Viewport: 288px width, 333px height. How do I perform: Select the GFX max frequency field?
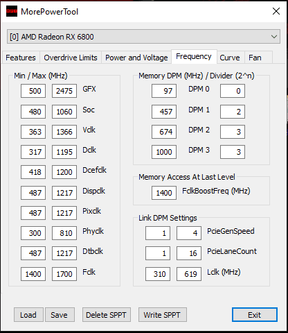click(64, 91)
